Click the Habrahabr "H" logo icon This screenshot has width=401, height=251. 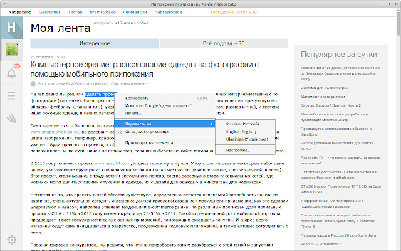tap(11, 28)
